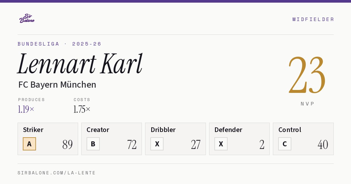351x184 pixels.
Task: Click the Control card title
Action: (290, 130)
